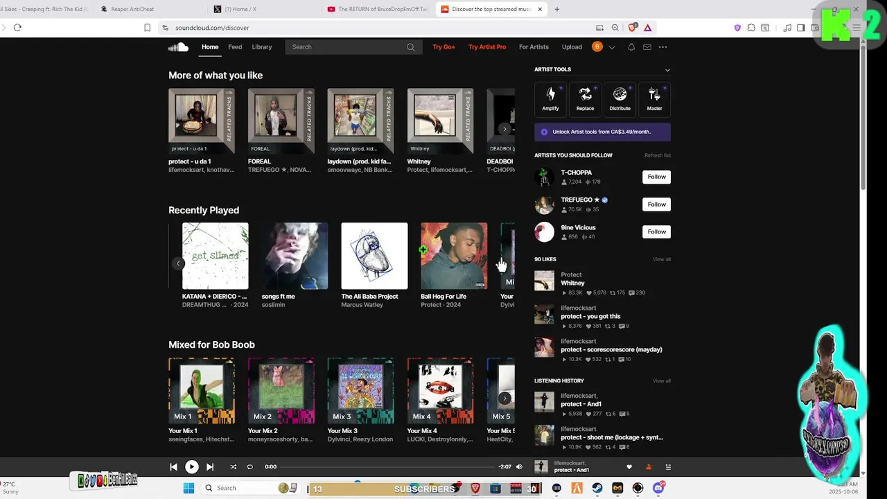Open the Replace artist tool
Image resolution: width=887 pixels, height=499 pixels.
click(586, 99)
